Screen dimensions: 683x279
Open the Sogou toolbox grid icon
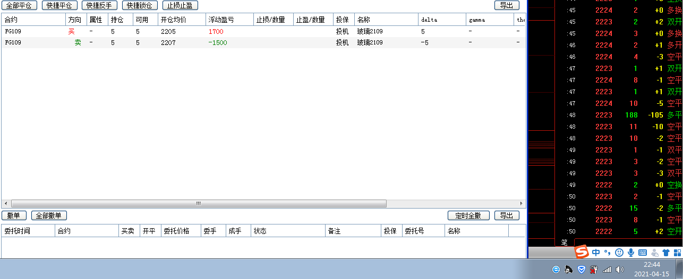(x=677, y=253)
